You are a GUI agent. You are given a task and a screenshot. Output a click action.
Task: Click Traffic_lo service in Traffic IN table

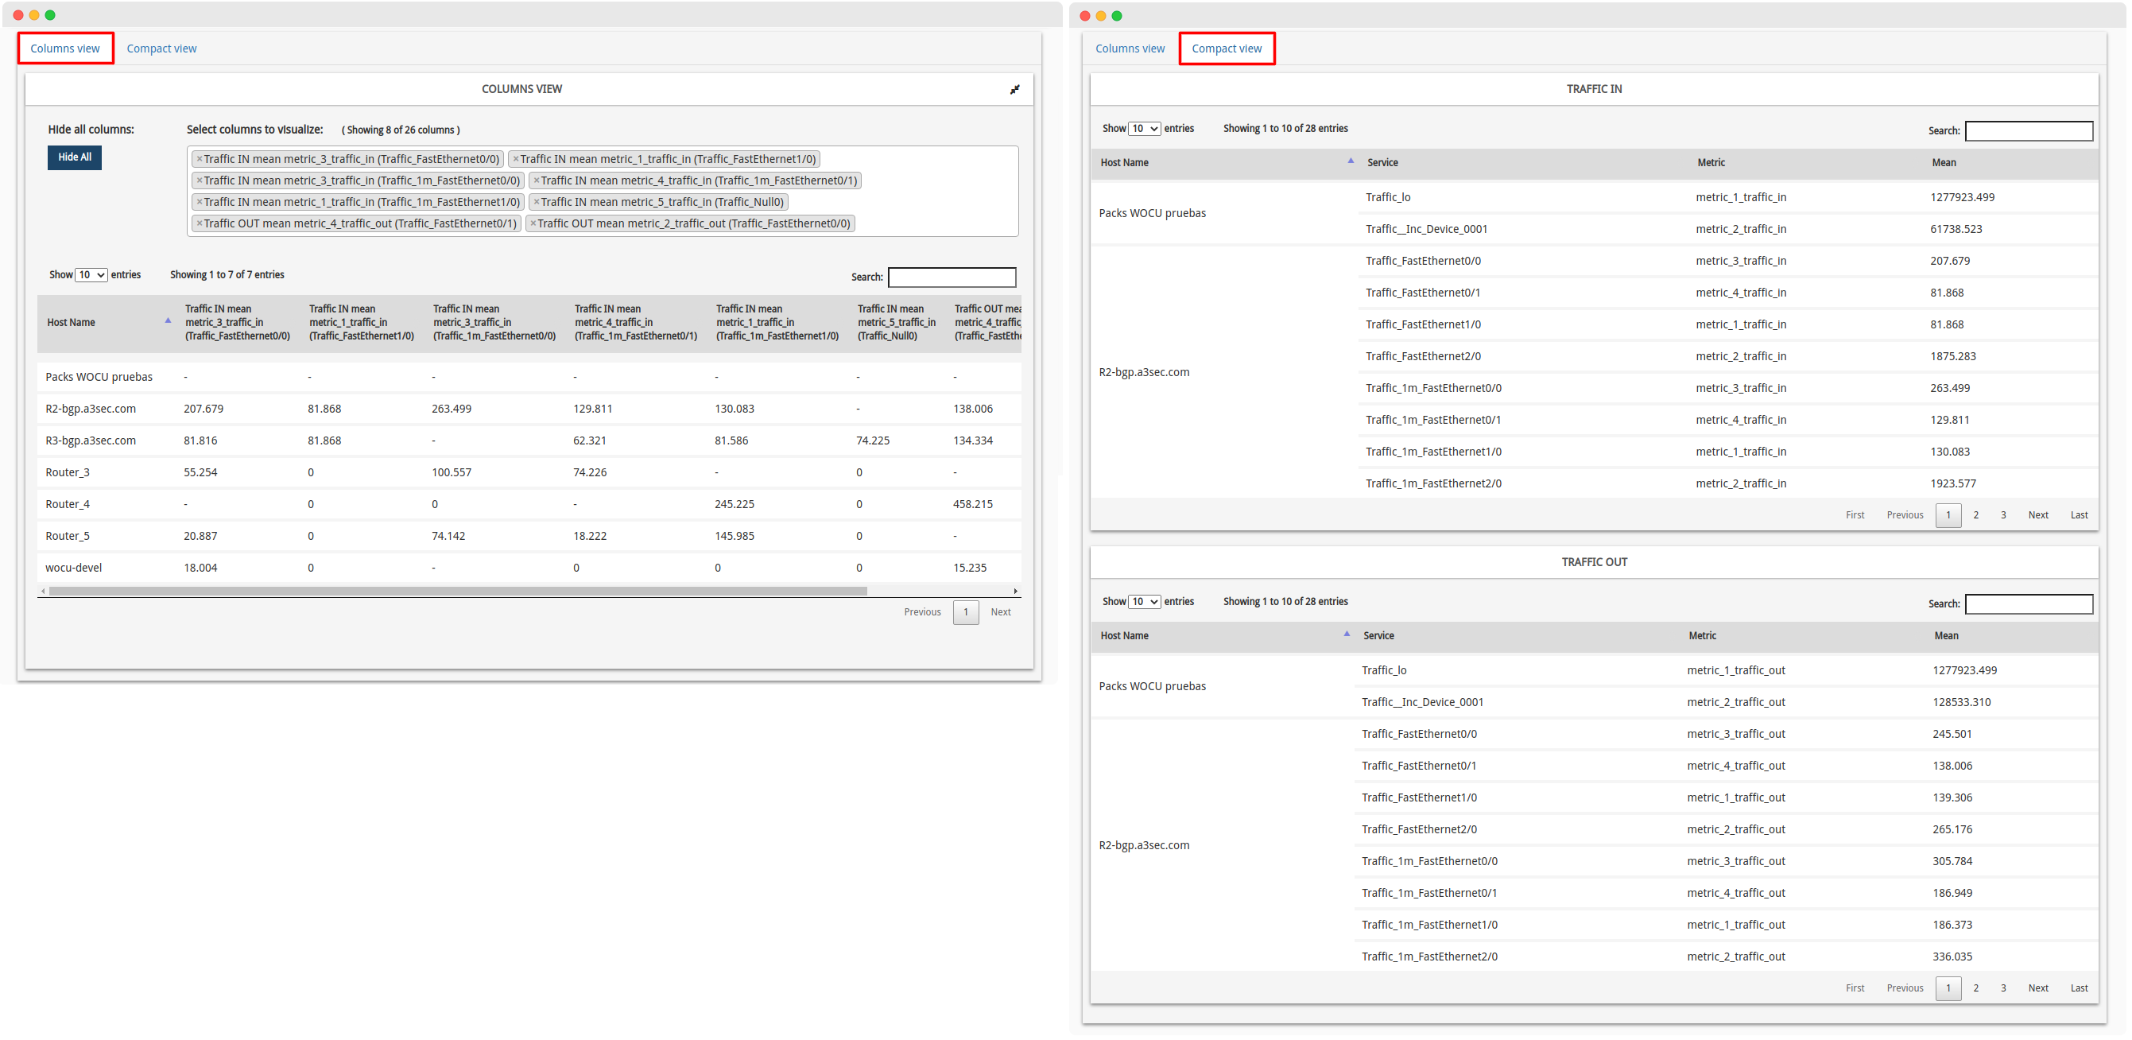click(1387, 198)
